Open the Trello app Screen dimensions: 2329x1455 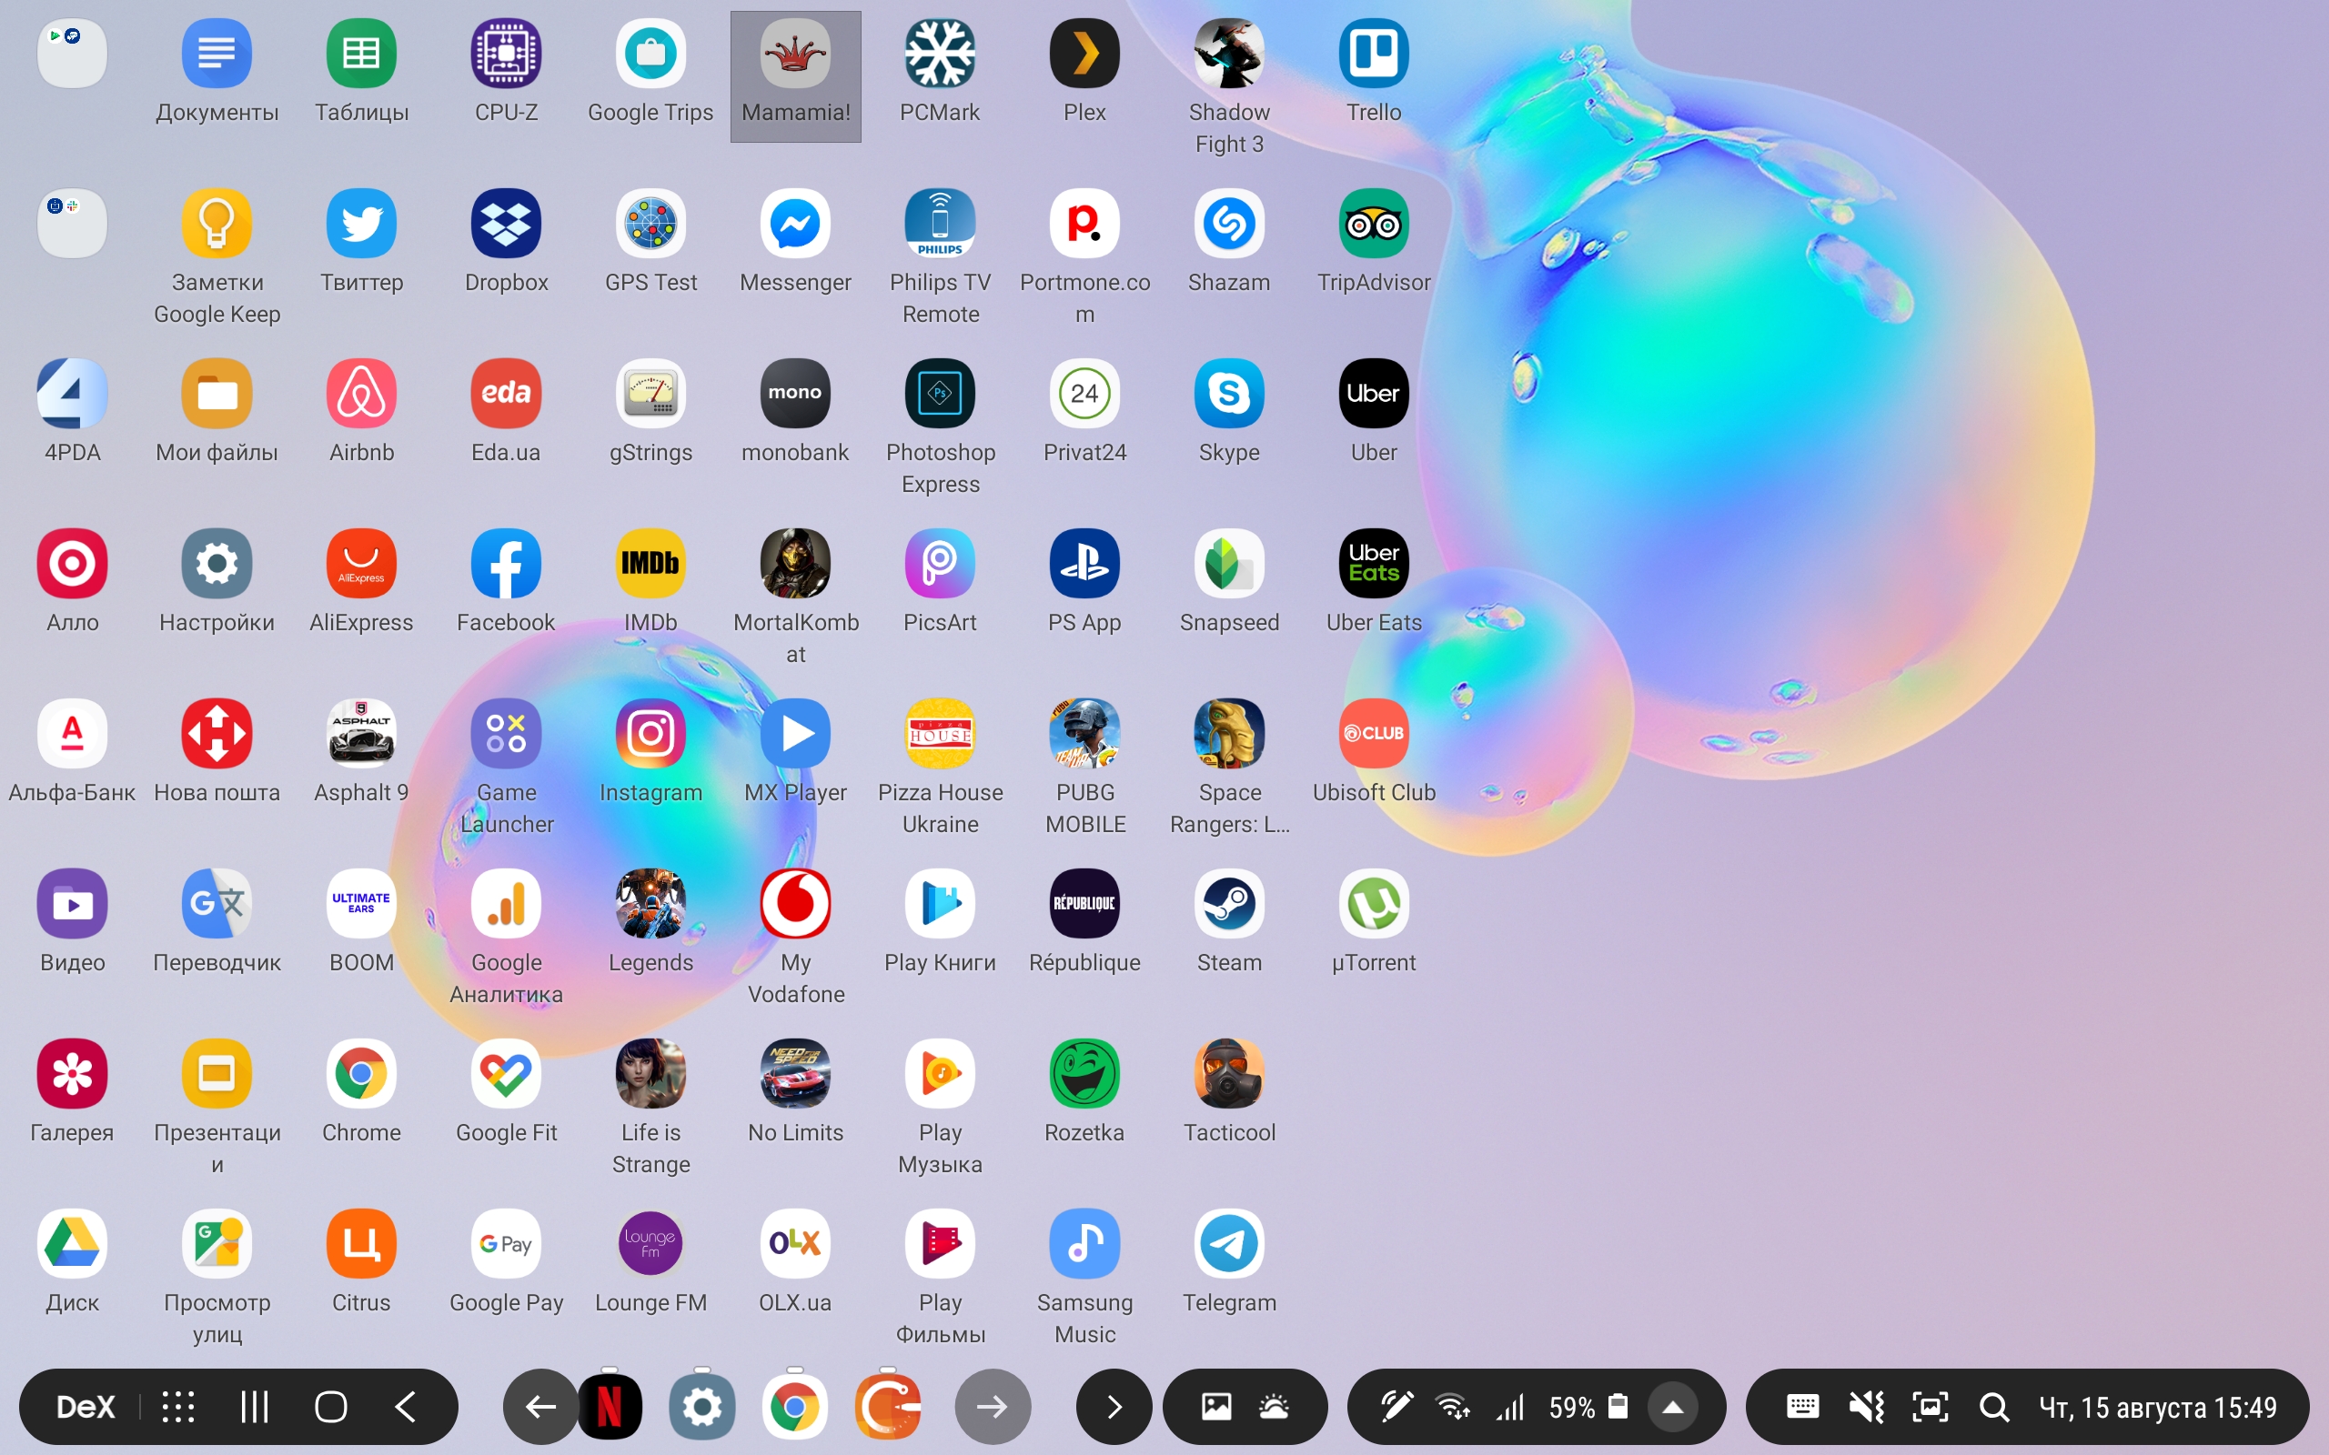[1374, 54]
